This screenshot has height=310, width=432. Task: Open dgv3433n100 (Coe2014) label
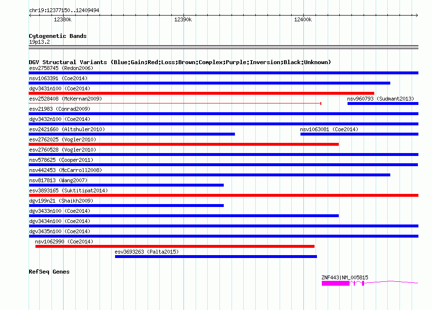coord(60,211)
